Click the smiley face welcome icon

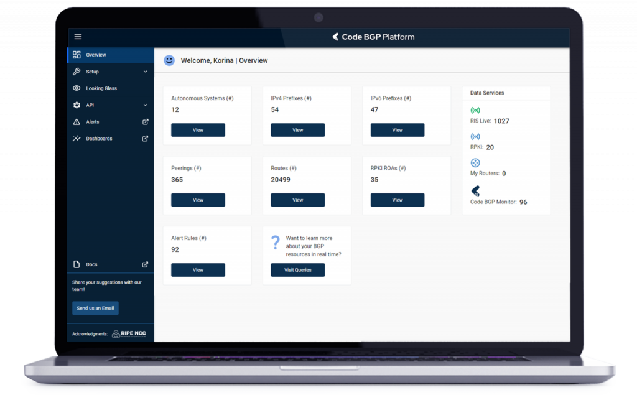coord(169,60)
